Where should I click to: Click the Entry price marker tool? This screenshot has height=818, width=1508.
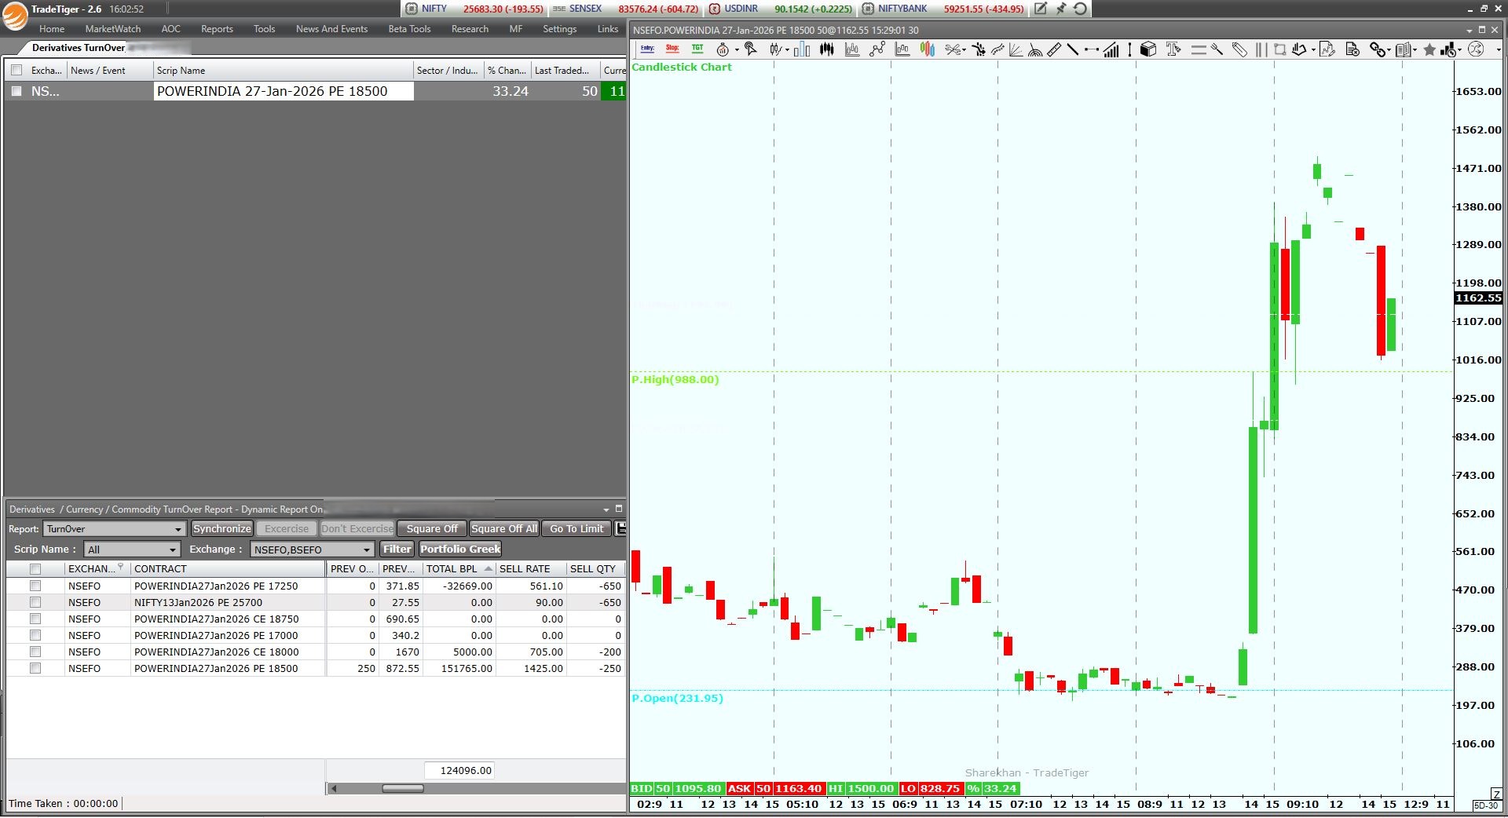point(647,49)
